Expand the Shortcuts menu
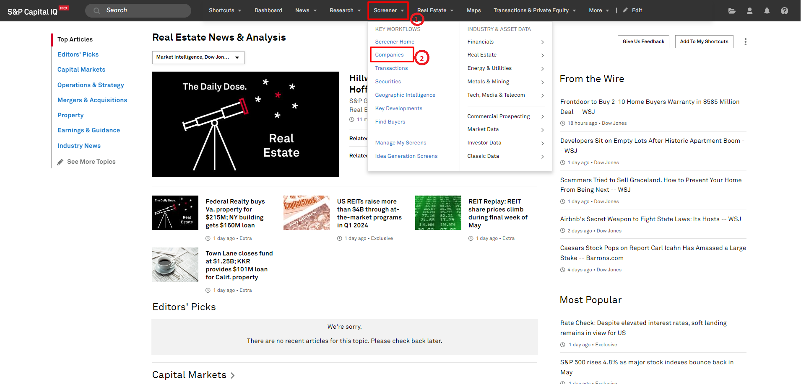 [225, 10]
